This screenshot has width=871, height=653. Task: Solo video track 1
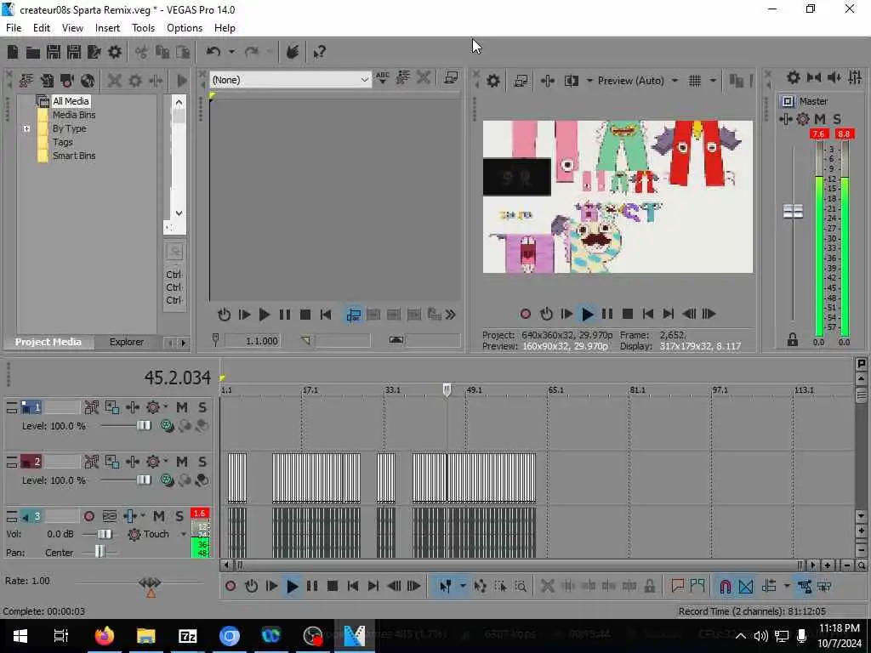(x=202, y=407)
